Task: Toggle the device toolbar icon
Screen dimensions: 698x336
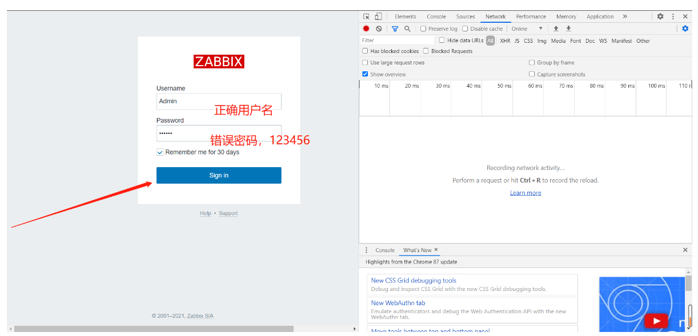Action: pyautogui.click(x=378, y=17)
